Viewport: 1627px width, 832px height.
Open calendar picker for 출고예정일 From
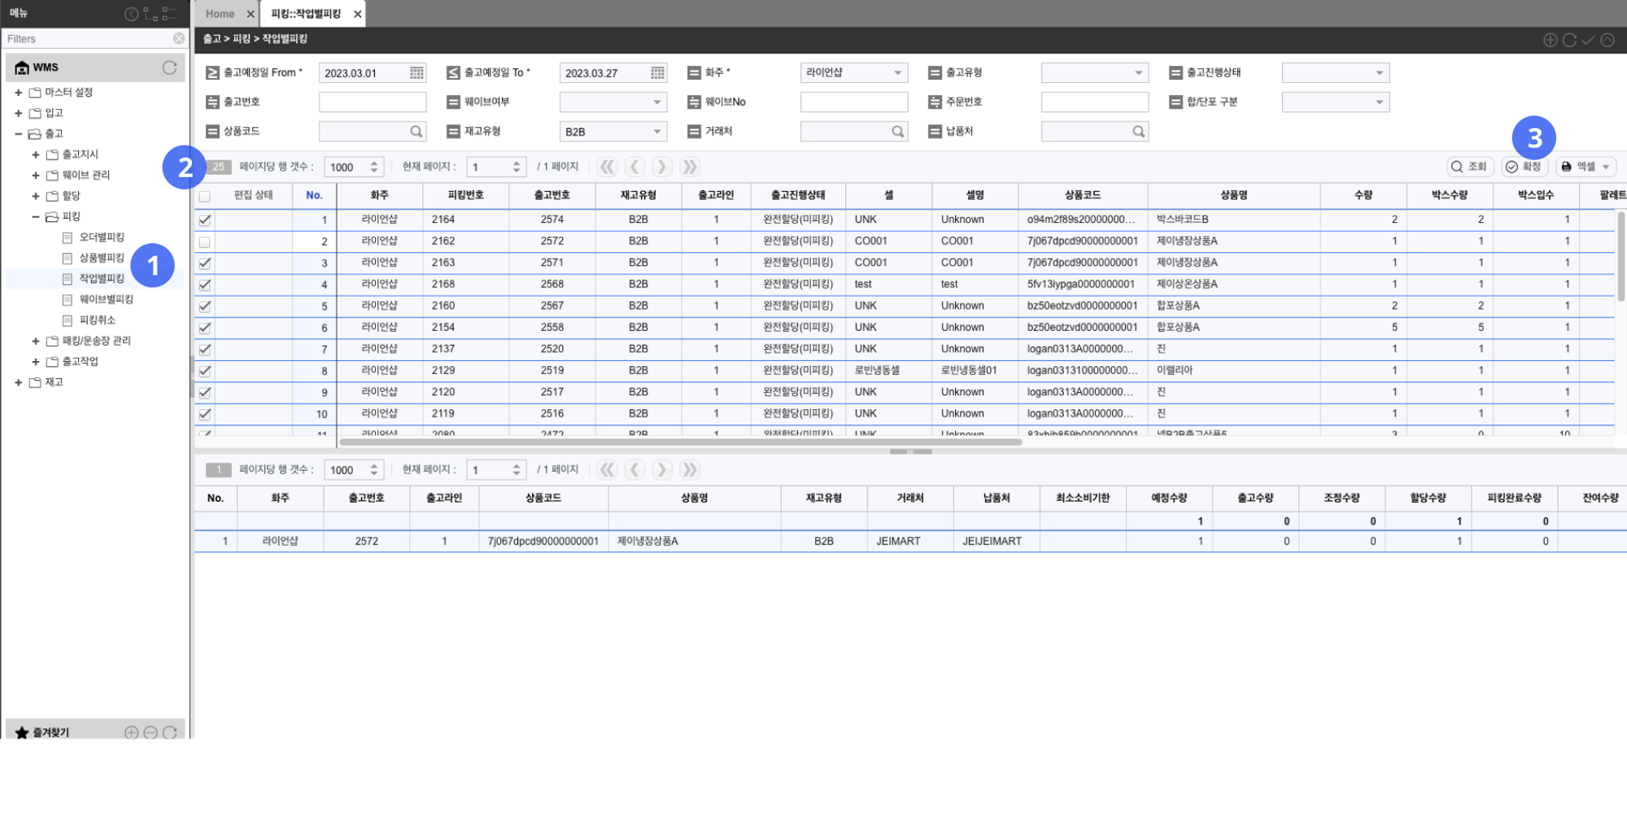(417, 73)
